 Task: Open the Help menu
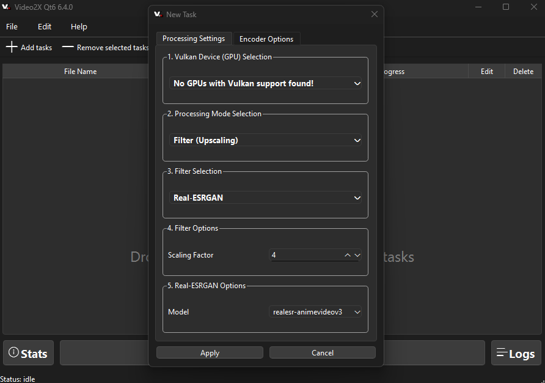pos(79,27)
